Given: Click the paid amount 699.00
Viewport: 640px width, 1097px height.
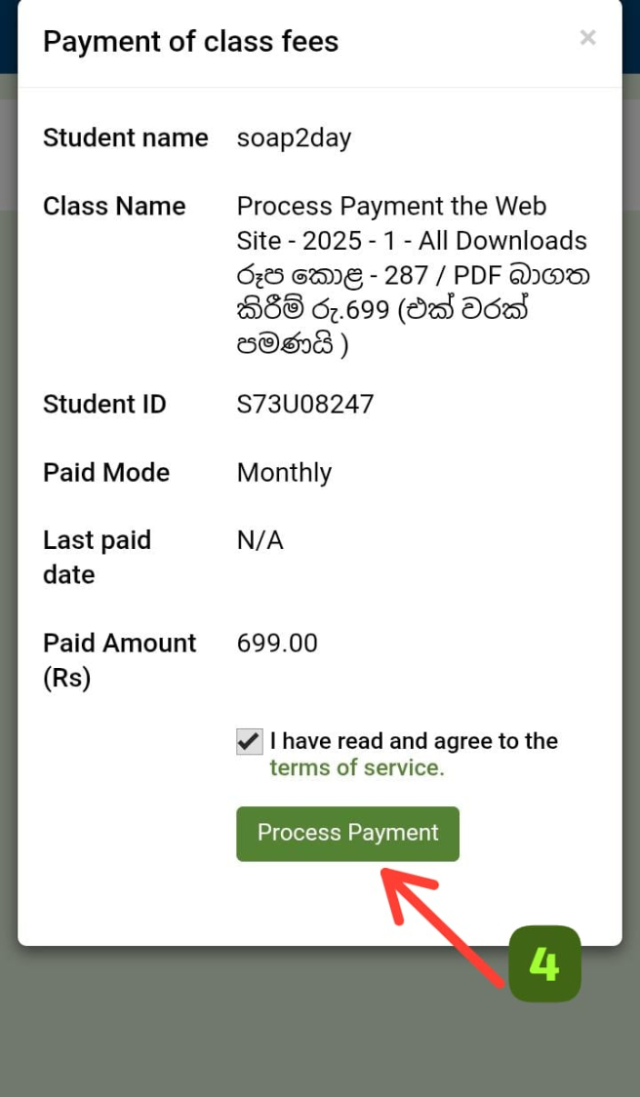Looking at the screenshot, I should click(x=277, y=643).
